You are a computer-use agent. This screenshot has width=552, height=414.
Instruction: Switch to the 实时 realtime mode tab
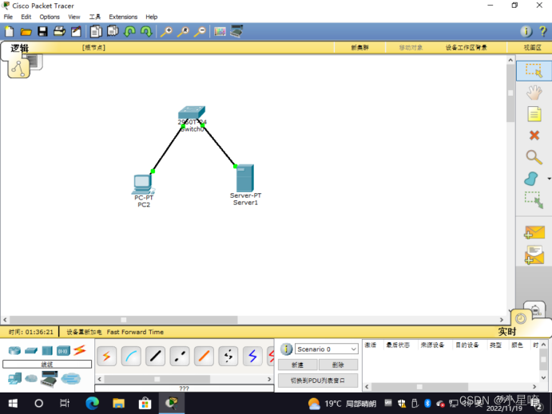[507, 331]
